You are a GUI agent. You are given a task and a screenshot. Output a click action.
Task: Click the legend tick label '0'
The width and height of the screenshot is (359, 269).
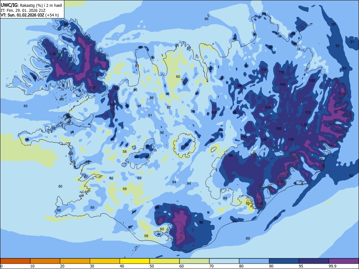(x=1, y=266)
